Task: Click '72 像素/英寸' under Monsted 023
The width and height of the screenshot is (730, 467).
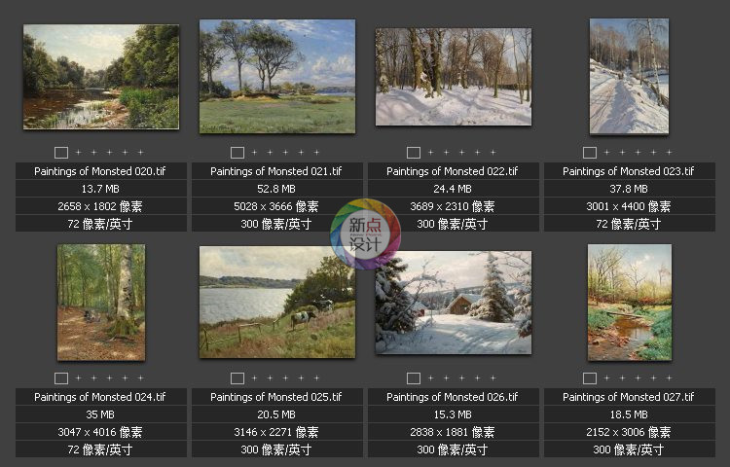Action: point(629,224)
